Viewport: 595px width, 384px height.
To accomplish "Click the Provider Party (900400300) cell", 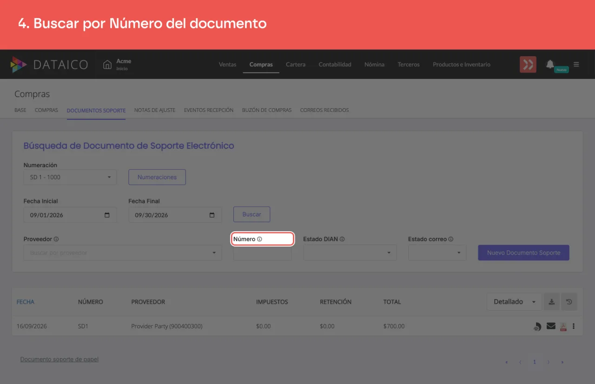I will point(167,326).
